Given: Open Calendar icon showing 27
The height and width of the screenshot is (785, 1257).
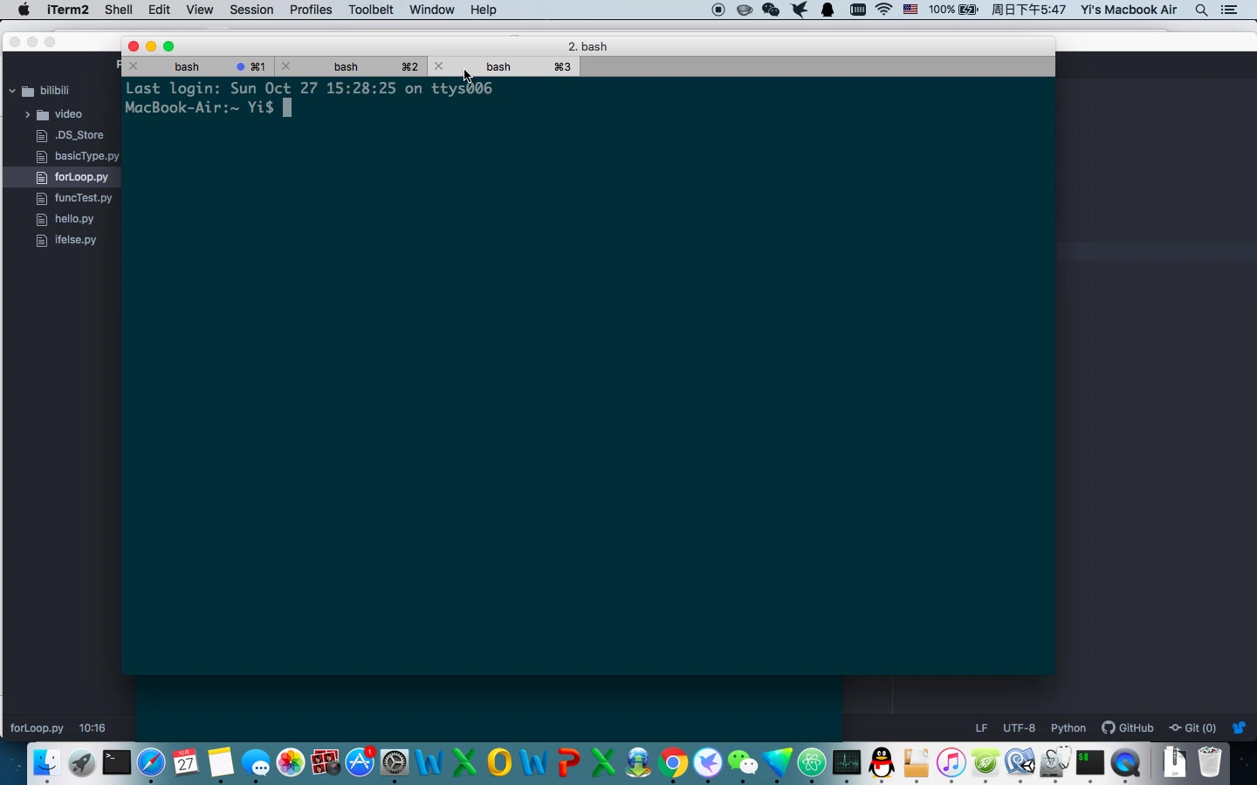Looking at the screenshot, I should tap(186, 763).
